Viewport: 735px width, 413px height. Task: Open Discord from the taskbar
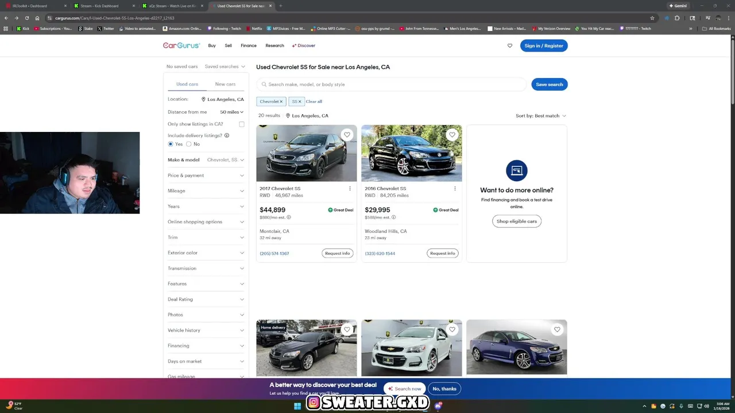pyautogui.click(x=439, y=406)
